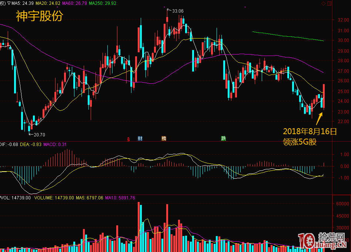
Task: Click the 32.00 price axis value
Action: point(343,20)
